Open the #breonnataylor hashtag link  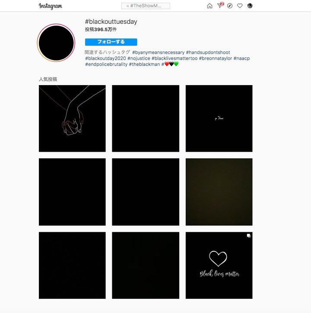pyautogui.click(x=216, y=58)
